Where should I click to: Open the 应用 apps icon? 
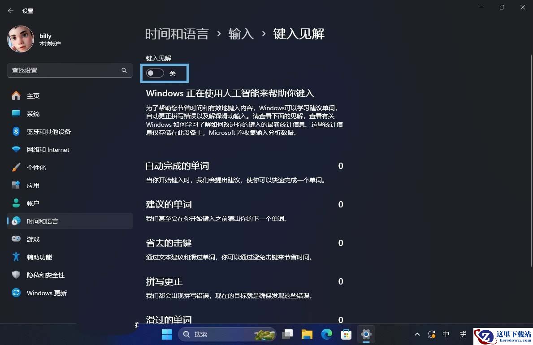pos(16,185)
